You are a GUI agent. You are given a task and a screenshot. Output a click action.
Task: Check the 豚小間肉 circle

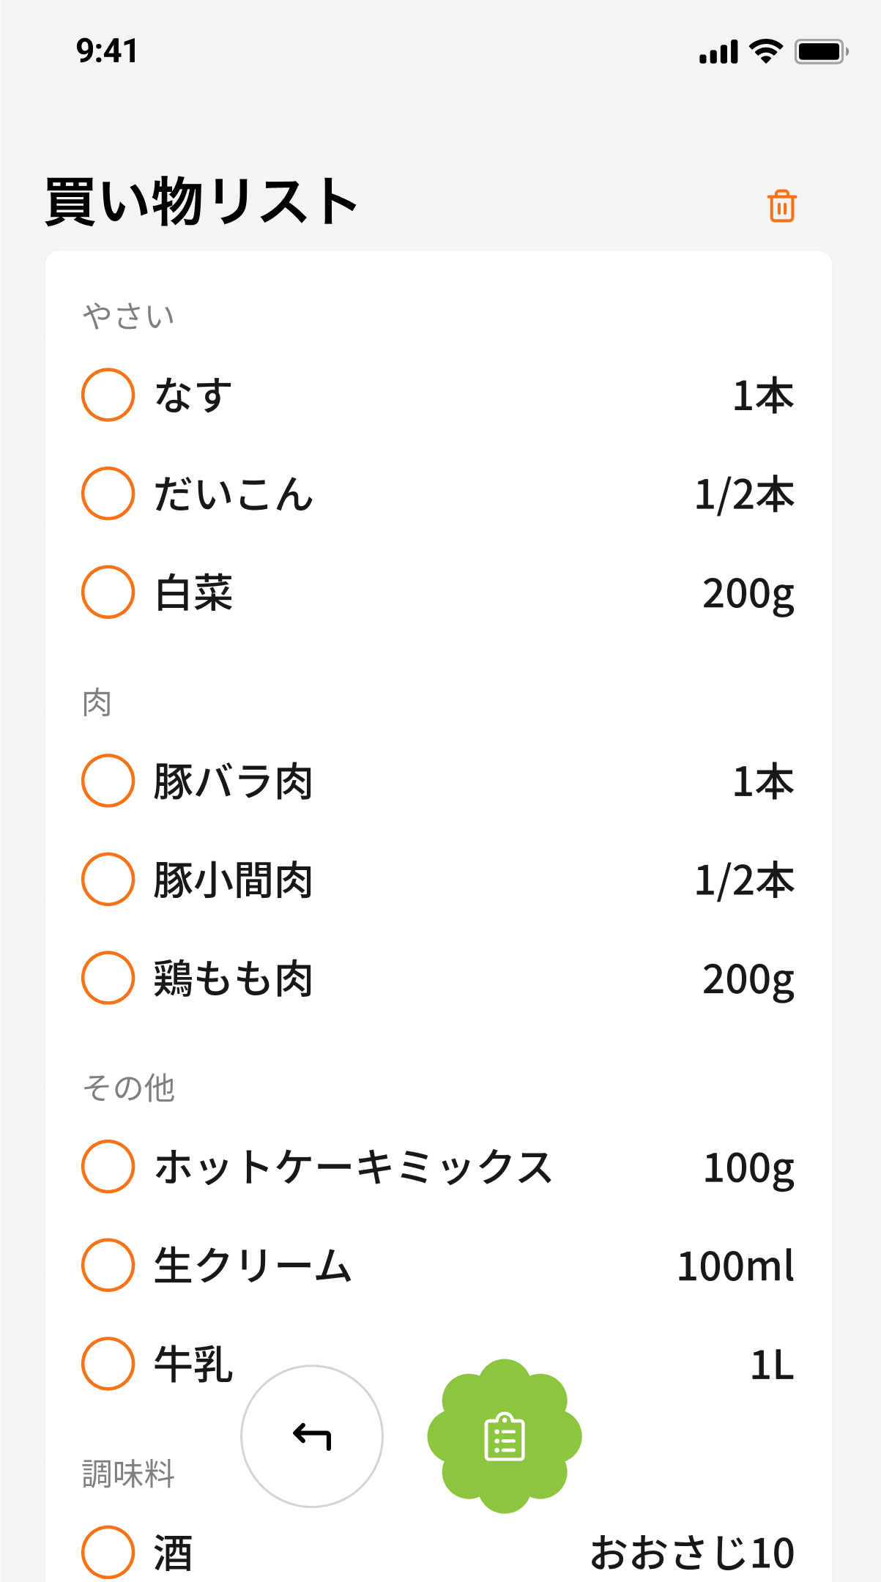[x=108, y=879]
